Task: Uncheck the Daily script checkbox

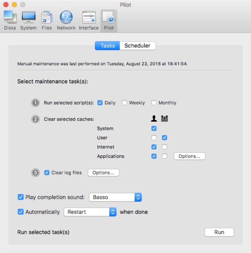Action: (x=100, y=103)
